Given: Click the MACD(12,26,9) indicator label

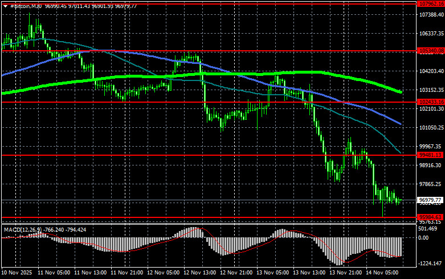Looking at the screenshot, I should click(x=23, y=229).
